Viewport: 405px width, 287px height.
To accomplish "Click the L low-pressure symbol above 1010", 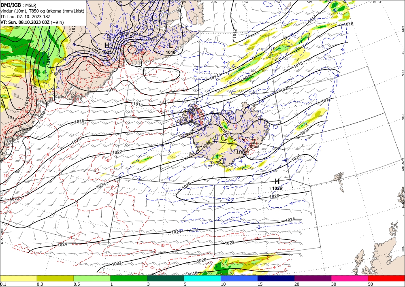I will tap(171, 46).
